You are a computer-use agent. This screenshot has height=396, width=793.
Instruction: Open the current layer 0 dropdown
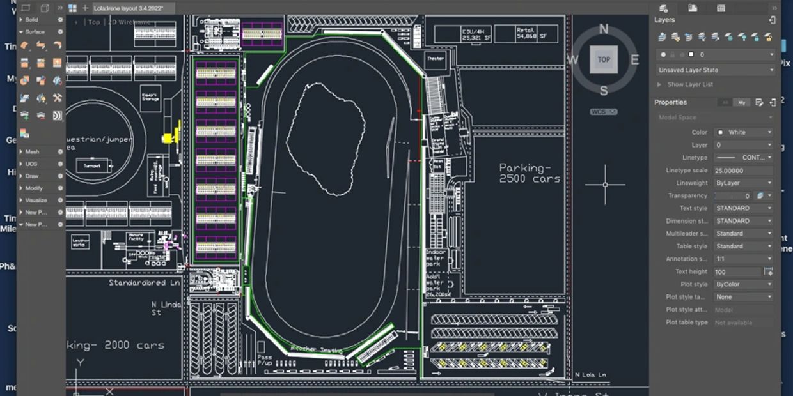[x=716, y=55]
